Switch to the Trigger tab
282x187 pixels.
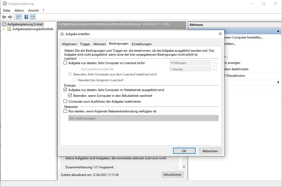point(85,44)
